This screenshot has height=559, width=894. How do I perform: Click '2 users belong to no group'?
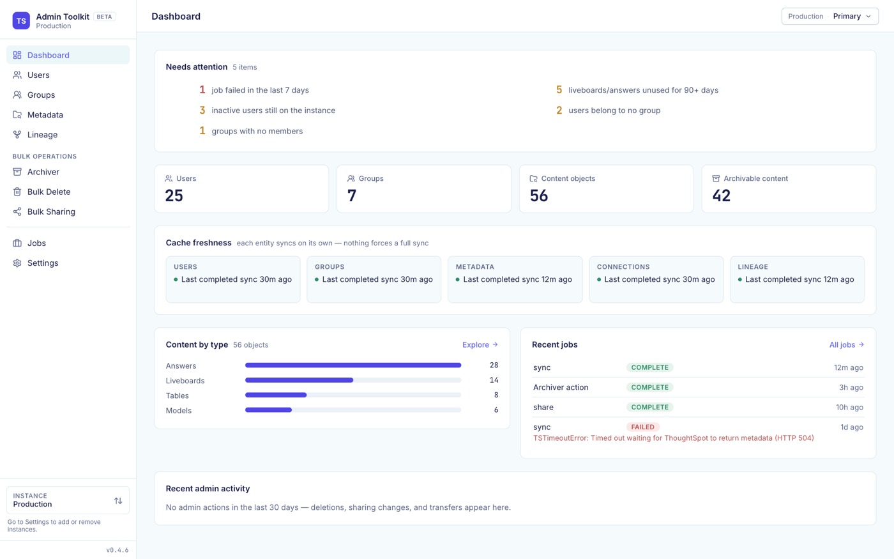[608, 111]
